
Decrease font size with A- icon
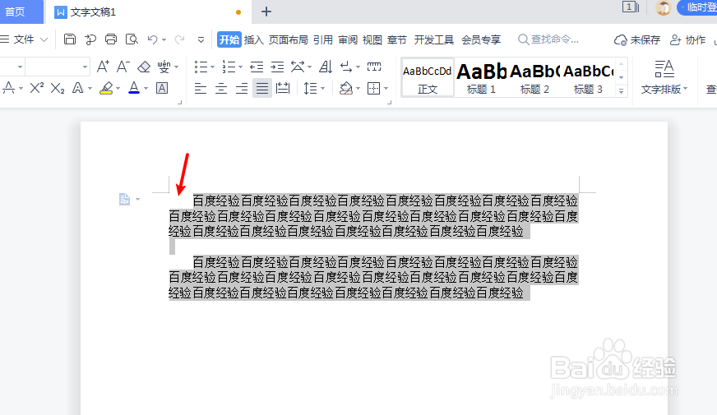pyautogui.click(x=123, y=67)
